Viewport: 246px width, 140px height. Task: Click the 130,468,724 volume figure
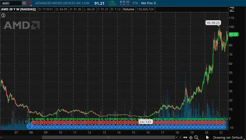tap(145, 9)
